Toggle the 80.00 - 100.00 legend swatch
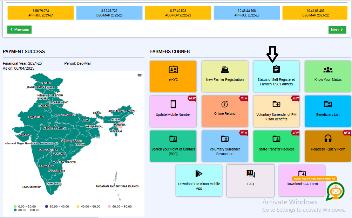Screen dimensions: 352x218 15,210
